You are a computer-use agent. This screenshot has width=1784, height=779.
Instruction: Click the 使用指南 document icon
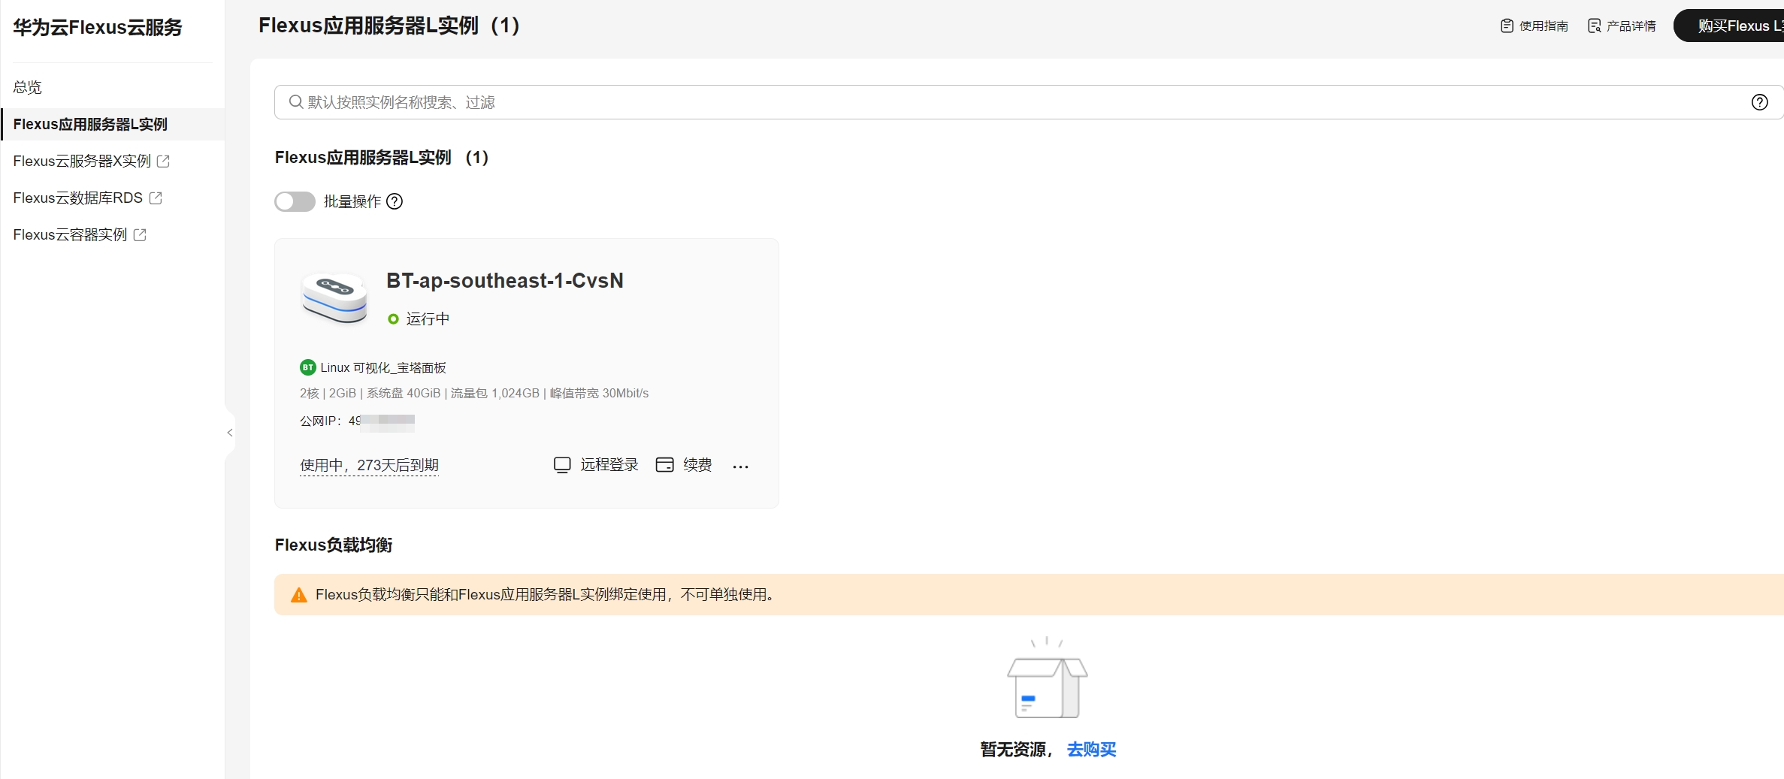(x=1507, y=26)
